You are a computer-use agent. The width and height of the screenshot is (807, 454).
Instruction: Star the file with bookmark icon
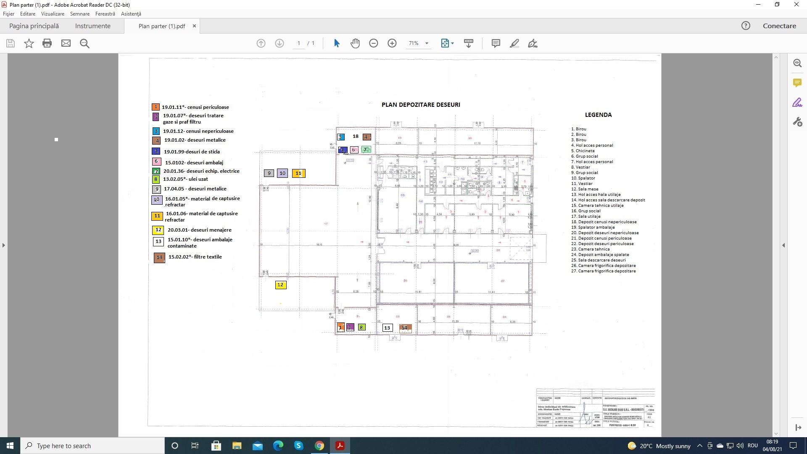29,43
